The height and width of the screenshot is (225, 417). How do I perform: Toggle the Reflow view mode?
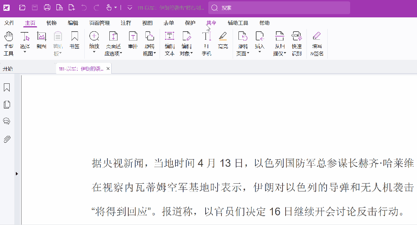[x=133, y=41]
